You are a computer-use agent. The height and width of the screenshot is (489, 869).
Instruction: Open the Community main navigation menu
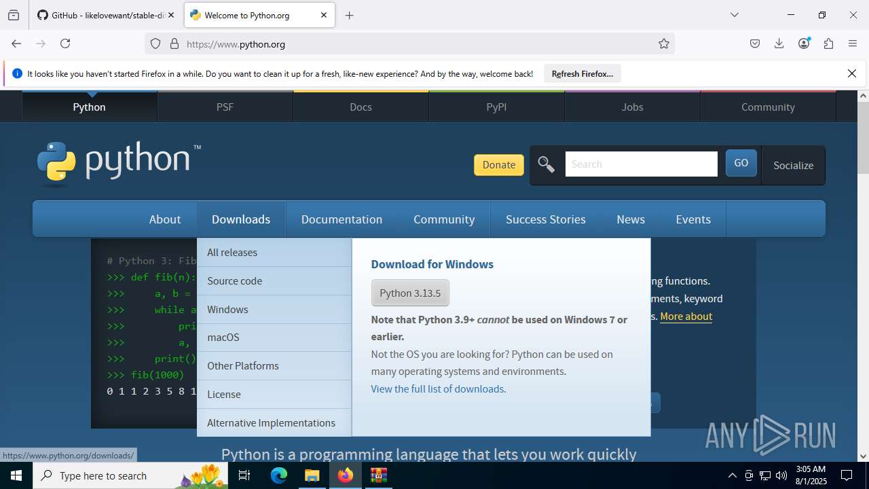pos(444,219)
